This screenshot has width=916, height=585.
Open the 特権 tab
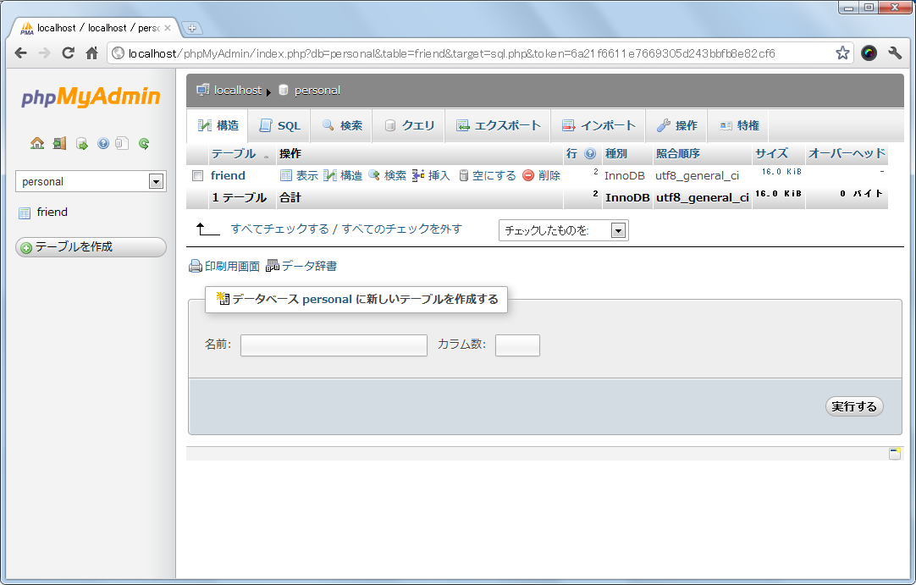(738, 125)
